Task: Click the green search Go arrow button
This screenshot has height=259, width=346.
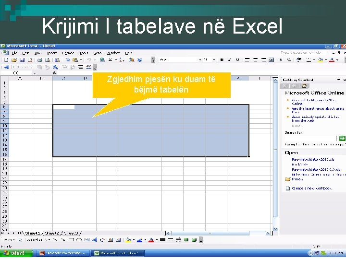Action: tap(342, 138)
